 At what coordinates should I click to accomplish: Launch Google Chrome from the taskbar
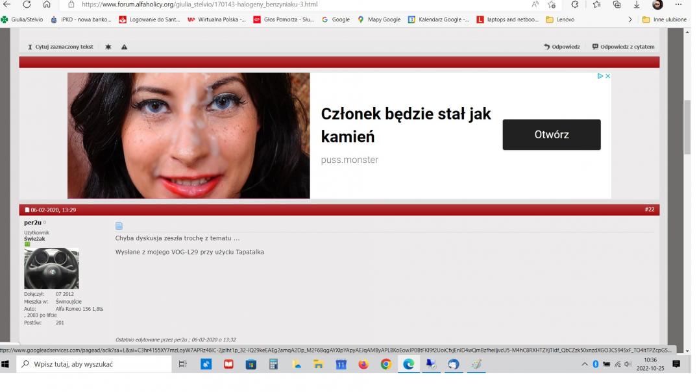point(386,365)
